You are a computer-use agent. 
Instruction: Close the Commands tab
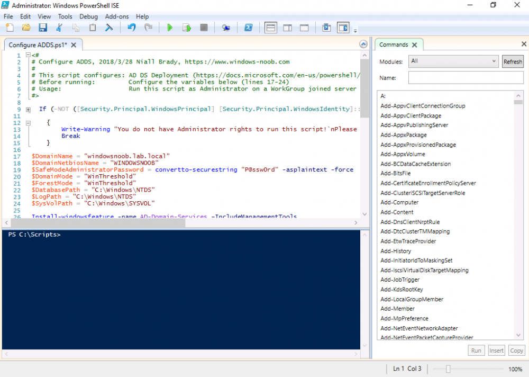[x=415, y=44]
